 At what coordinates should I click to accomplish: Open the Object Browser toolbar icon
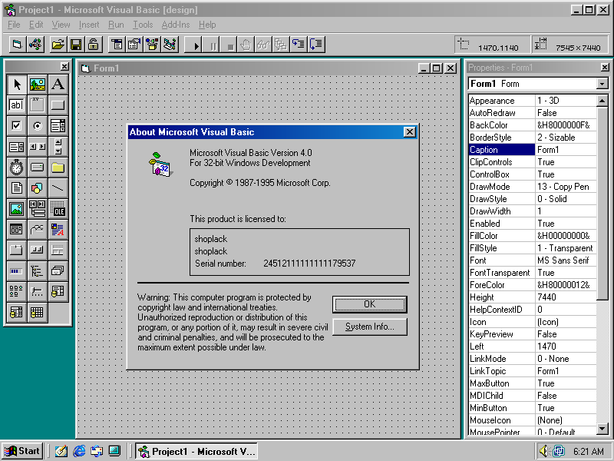pyautogui.click(x=153, y=45)
